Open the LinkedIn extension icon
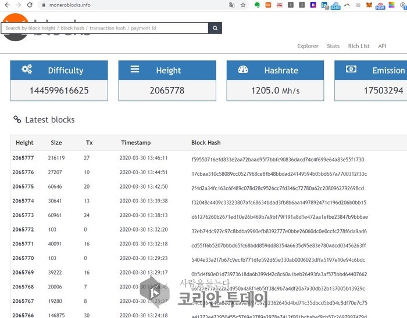This screenshot has height=318, width=407. tap(324, 5)
